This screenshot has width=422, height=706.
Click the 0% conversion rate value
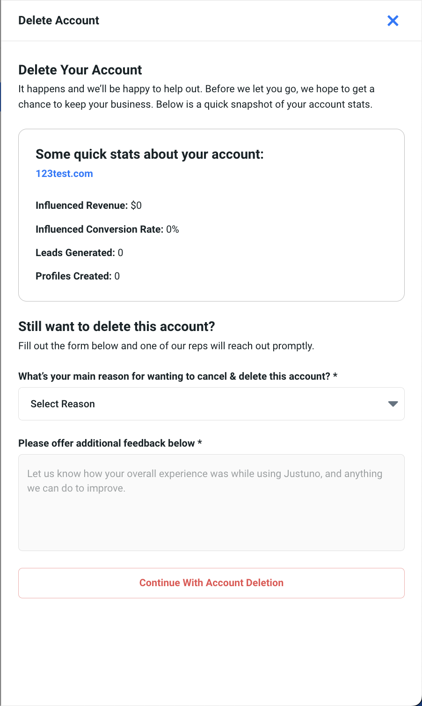[x=173, y=229]
